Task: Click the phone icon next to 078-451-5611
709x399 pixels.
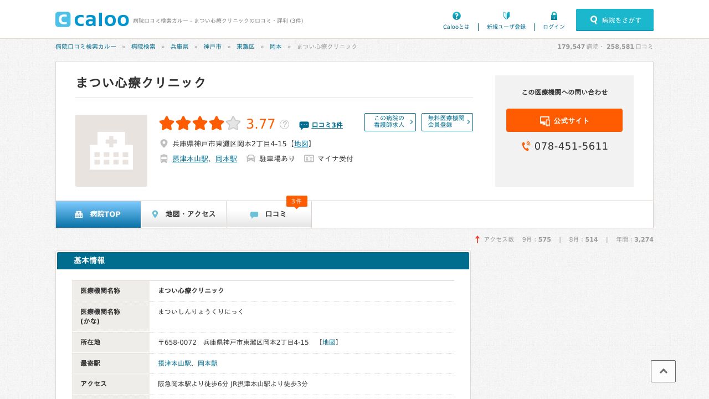Action: (x=525, y=146)
